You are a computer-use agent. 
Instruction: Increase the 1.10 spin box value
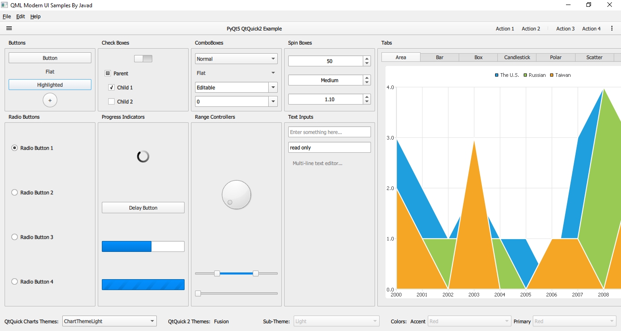click(x=367, y=97)
